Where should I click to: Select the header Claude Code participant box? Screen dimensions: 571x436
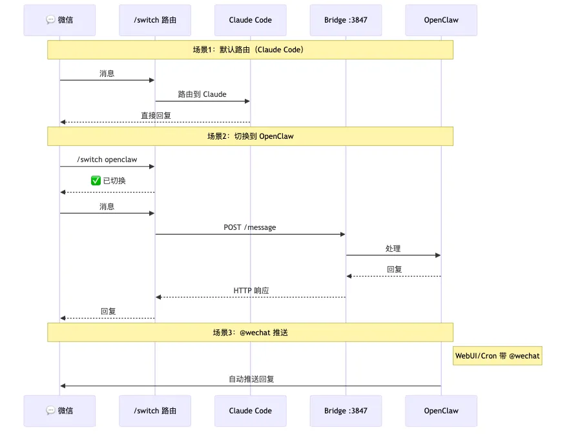point(251,21)
